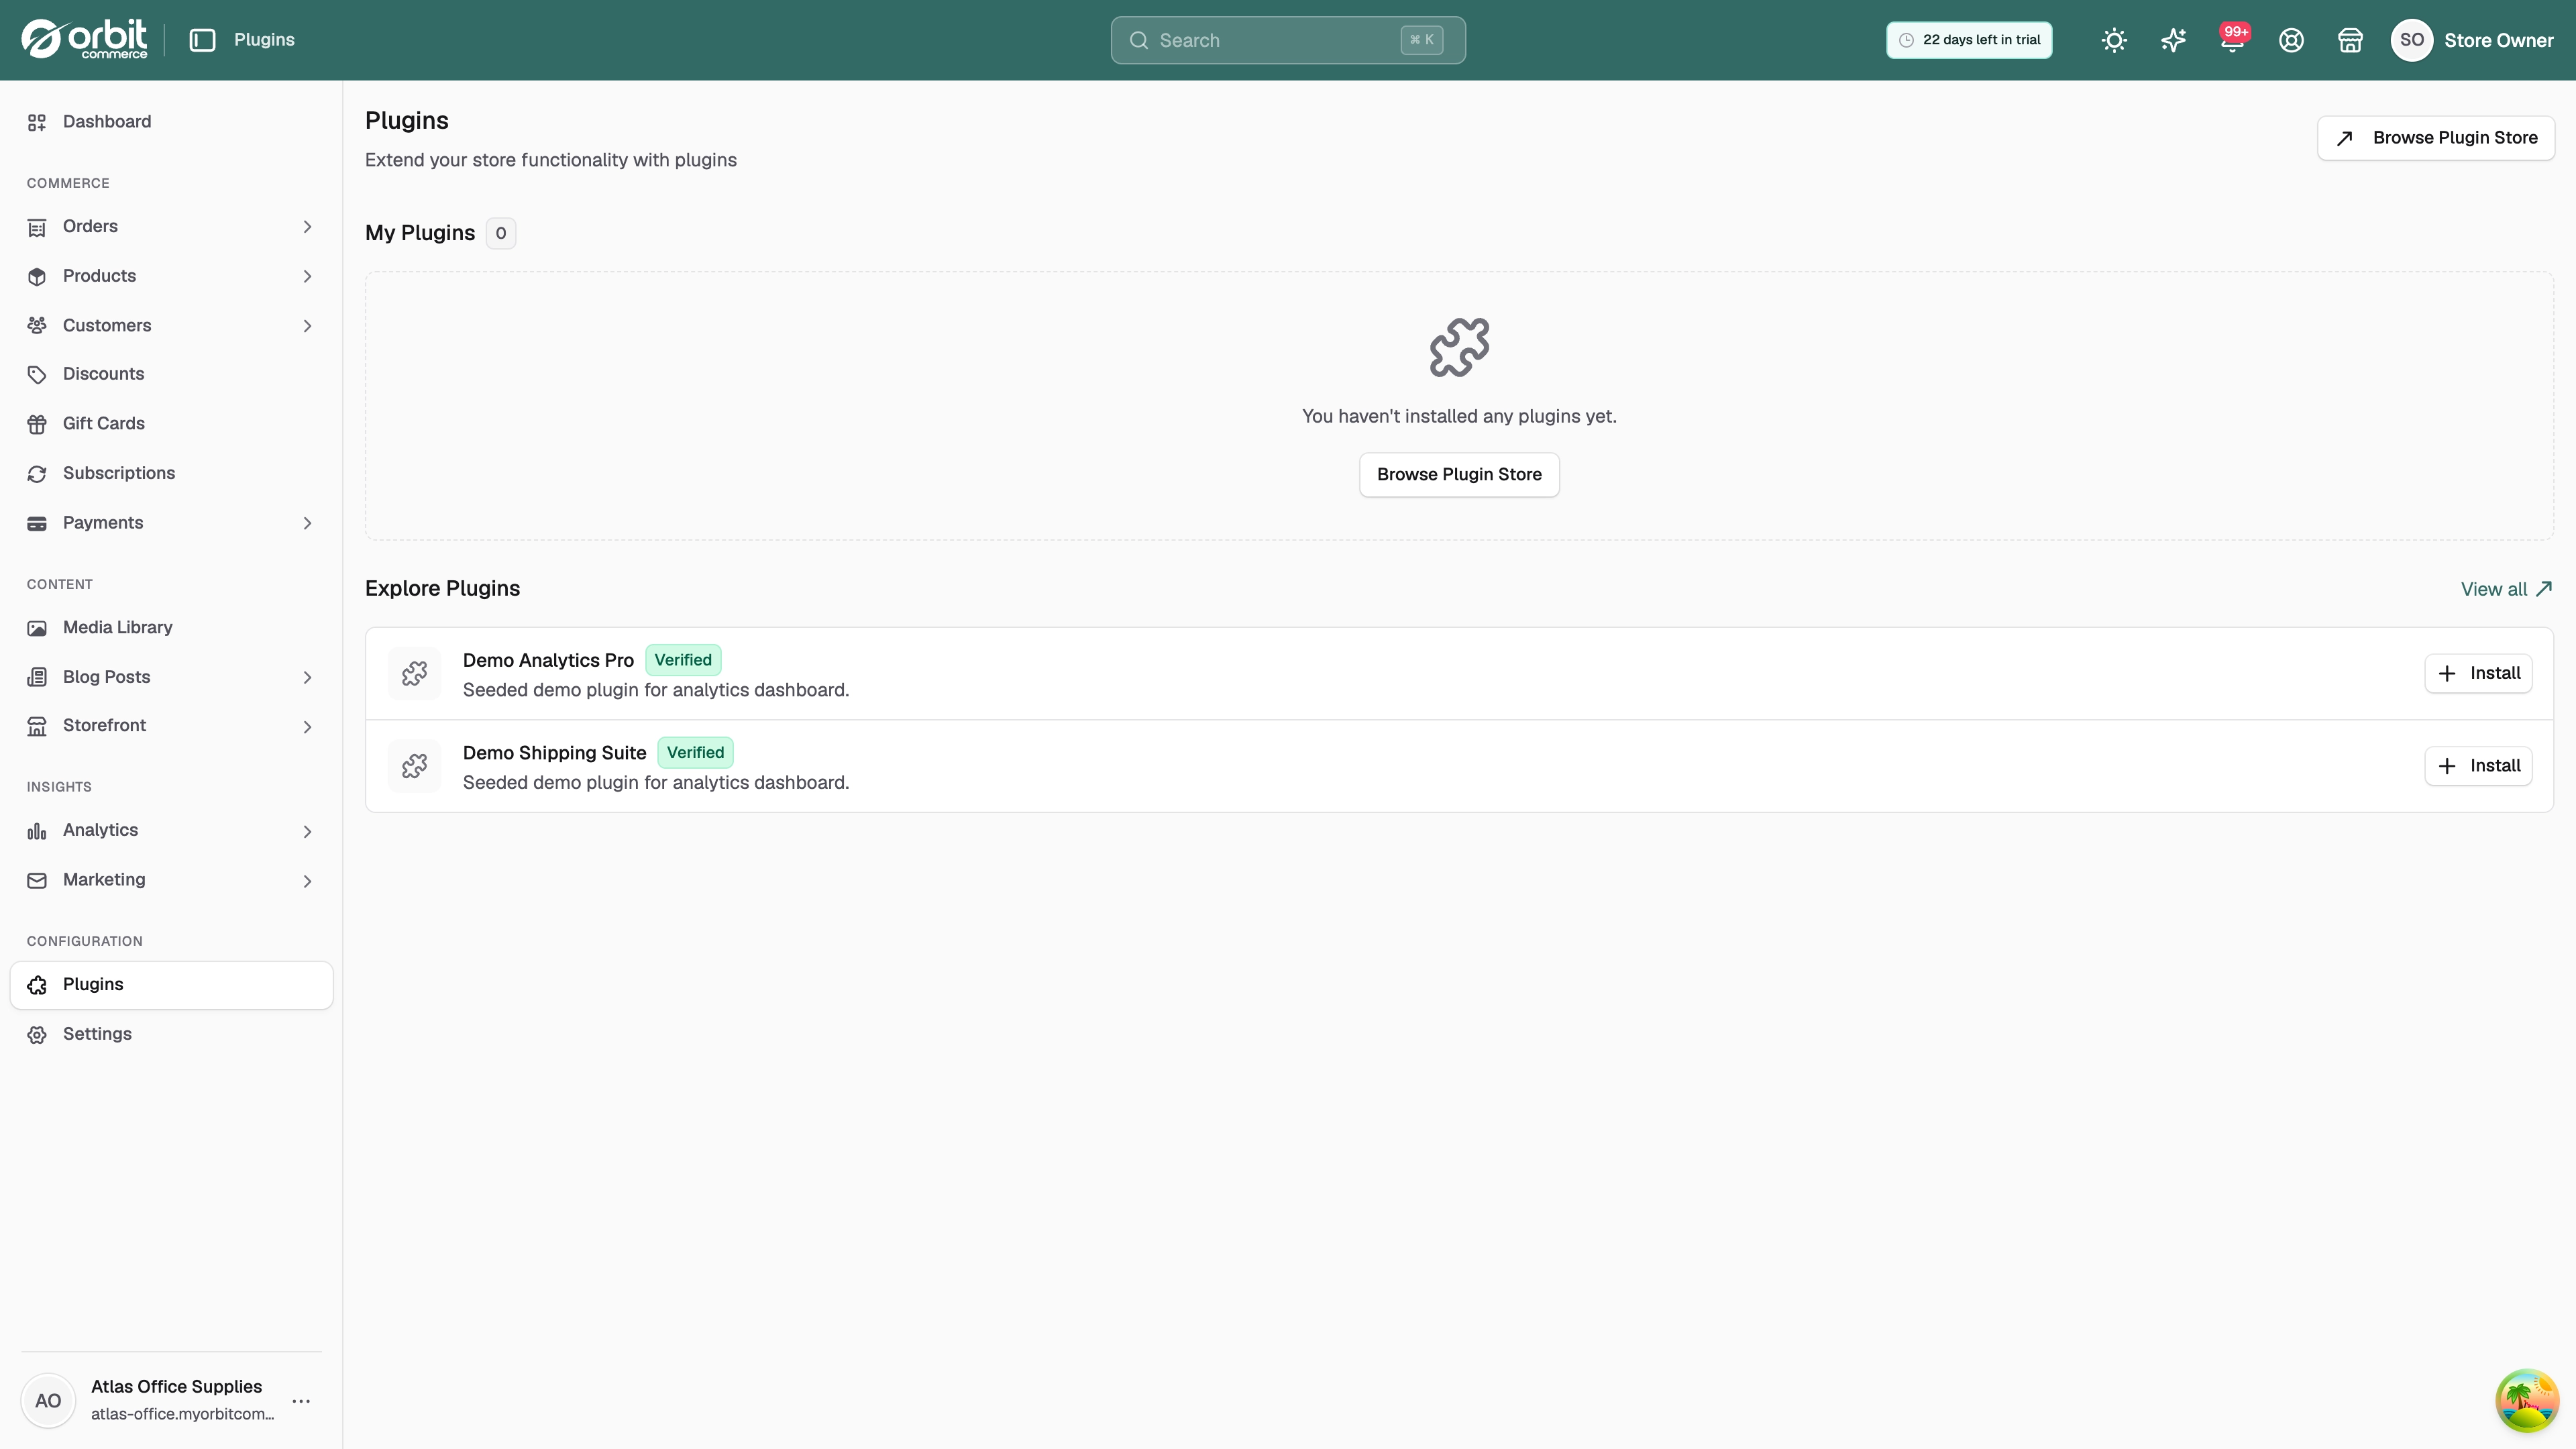
Task: Open the storefront shop icon in header
Action: tap(2350, 40)
